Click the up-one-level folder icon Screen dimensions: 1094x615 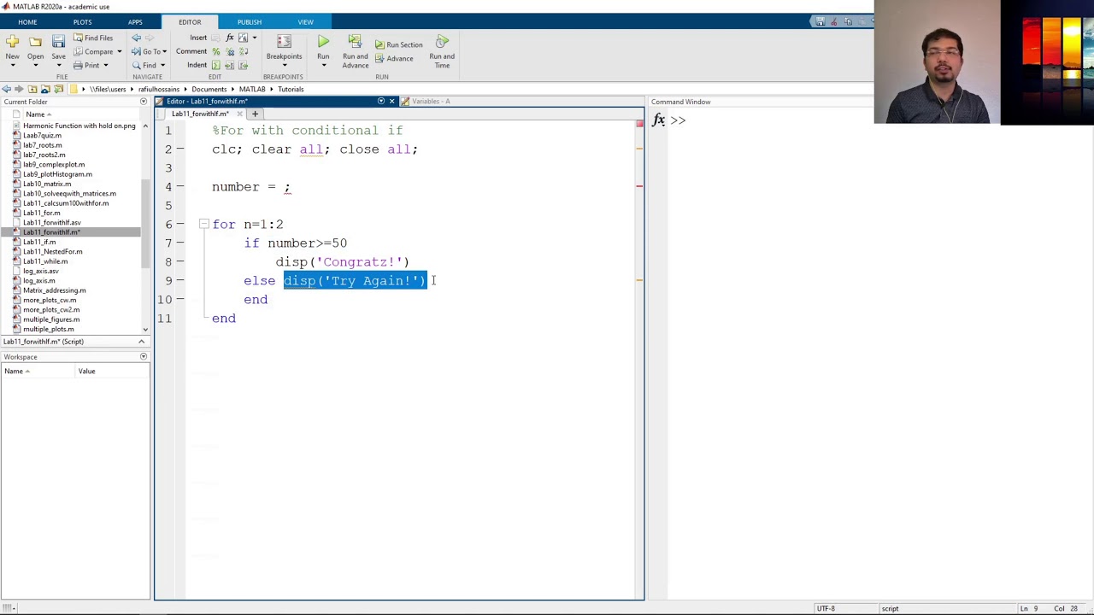point(32,89)
